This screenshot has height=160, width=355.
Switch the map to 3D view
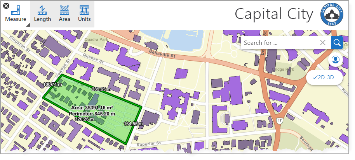[331, 77]
